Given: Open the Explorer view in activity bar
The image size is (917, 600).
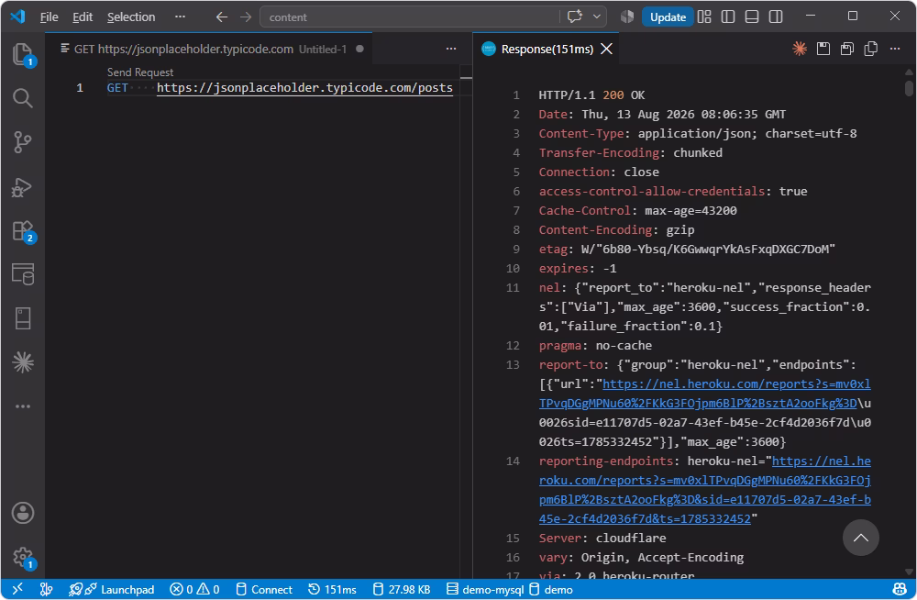Looking at the screenshot, I should [x=22, y=54].
